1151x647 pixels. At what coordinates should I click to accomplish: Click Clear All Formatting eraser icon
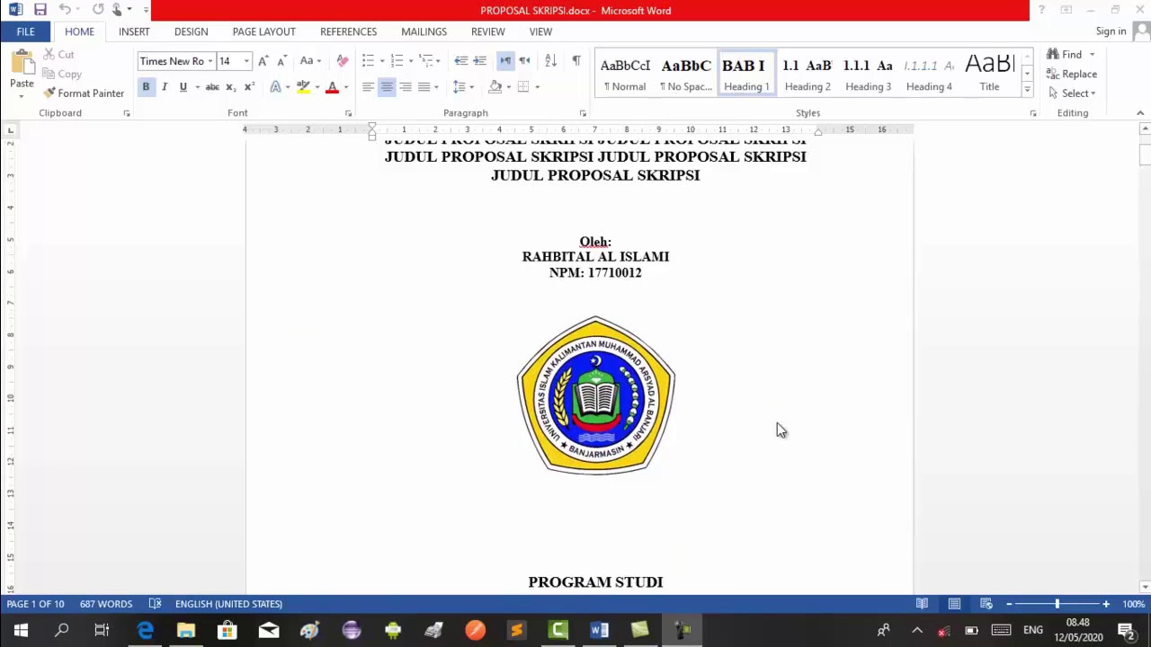[343, 61]
